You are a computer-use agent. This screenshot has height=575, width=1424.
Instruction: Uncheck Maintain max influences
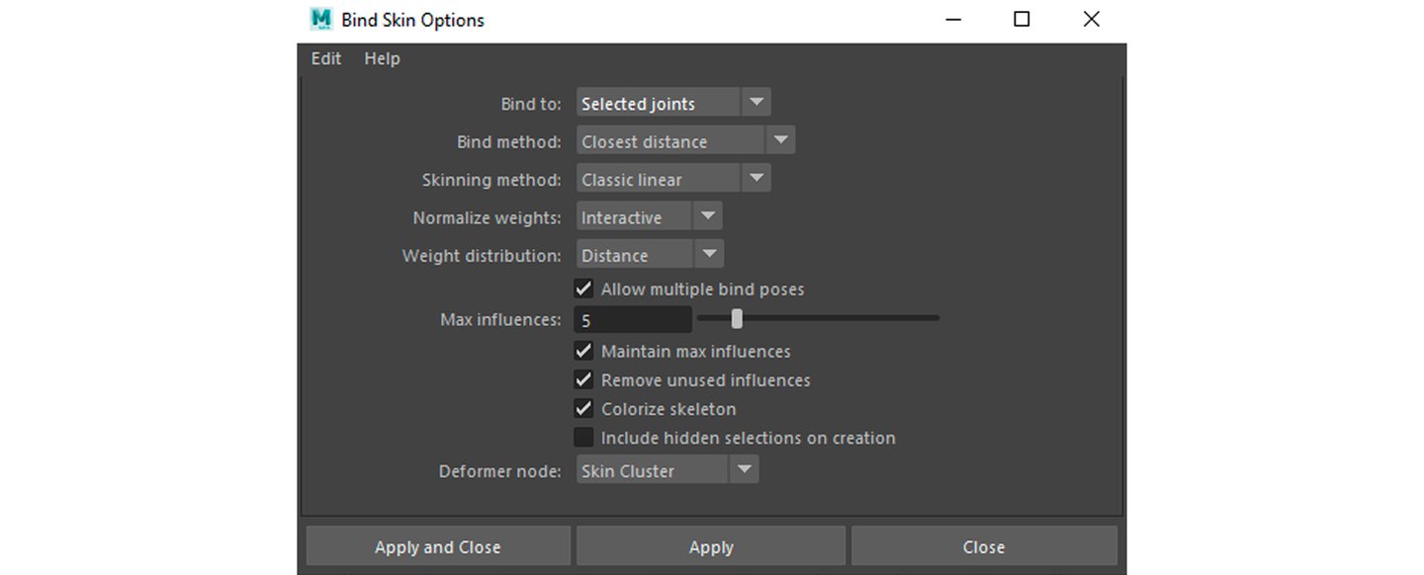(x=583, y=352)
